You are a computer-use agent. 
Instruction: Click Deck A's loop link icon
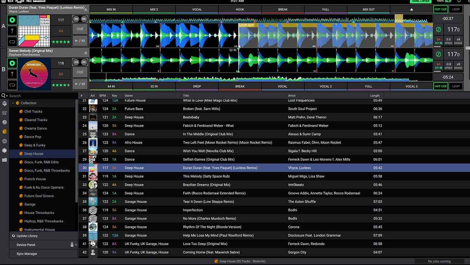[12, 41]
